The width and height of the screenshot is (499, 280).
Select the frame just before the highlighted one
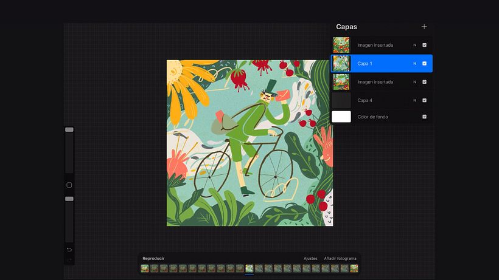pyautogui.click(x=240, y=268)
